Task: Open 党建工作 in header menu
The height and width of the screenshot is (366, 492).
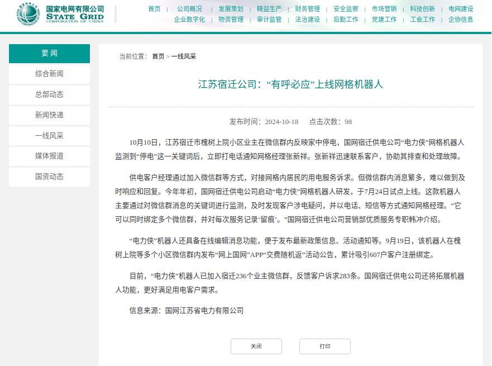Action: [384, 20]
